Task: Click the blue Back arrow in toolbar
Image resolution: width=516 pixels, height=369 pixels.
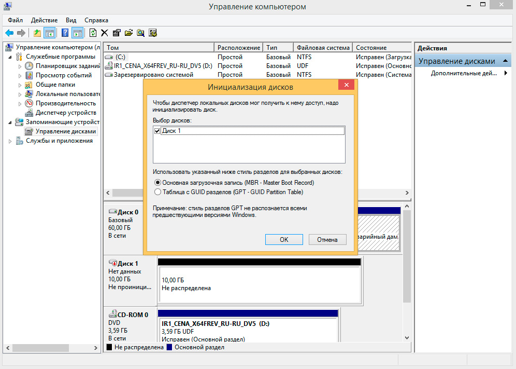Action: pyautogui.click(x=9, y=33)
